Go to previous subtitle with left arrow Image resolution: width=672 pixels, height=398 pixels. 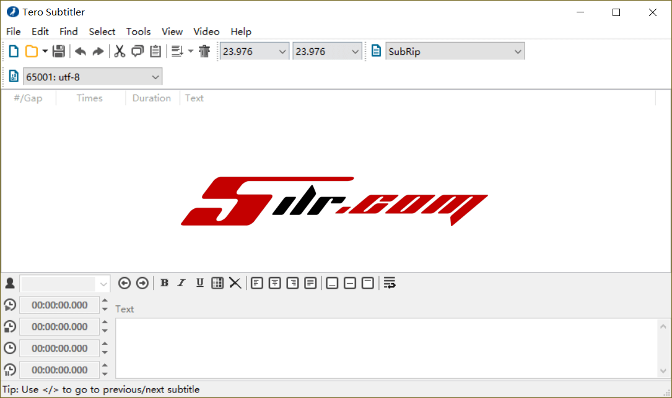(124, 283)
